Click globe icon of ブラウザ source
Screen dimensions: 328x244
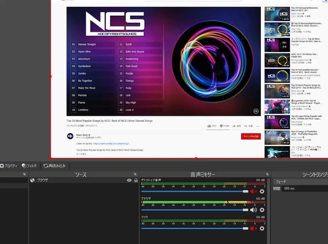pos(32,180)
